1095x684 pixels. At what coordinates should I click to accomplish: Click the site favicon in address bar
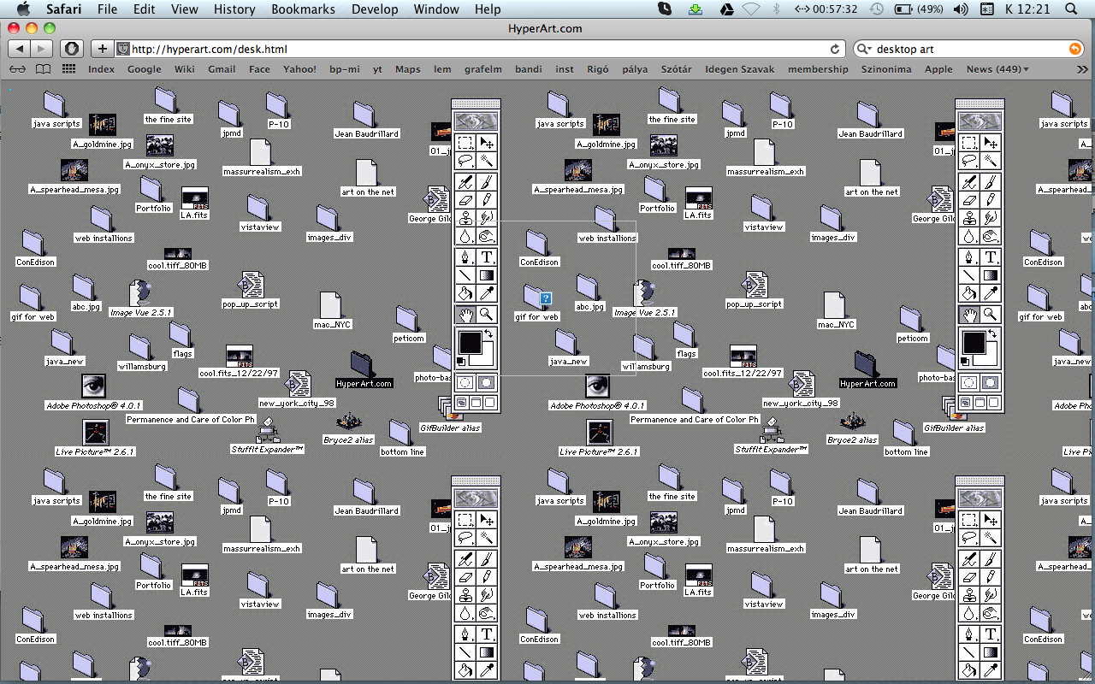pos(123,49)
